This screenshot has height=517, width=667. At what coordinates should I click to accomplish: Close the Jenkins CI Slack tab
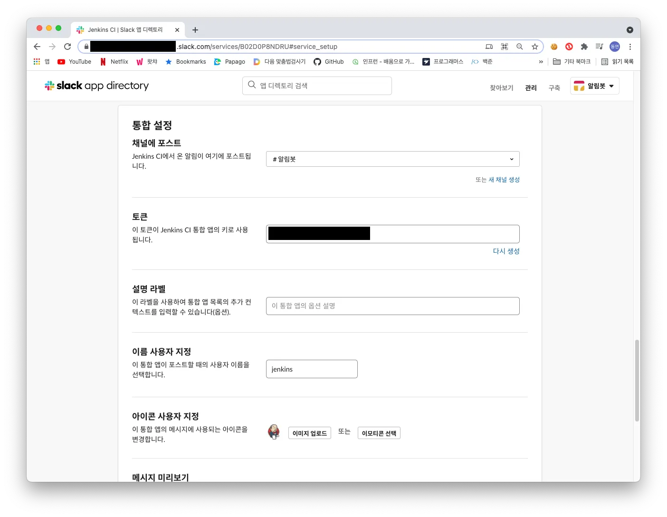click(177, 30)
